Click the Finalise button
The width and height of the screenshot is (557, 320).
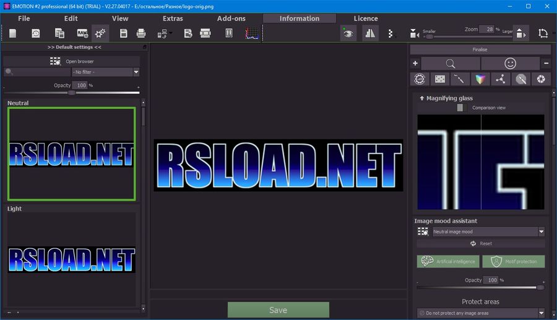click(480, 50)
